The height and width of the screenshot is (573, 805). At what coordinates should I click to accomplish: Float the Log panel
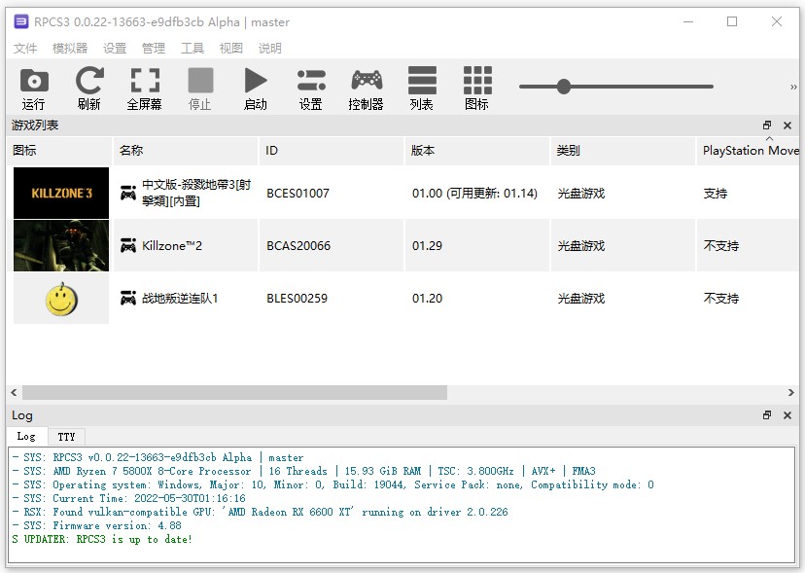point(767,414)
